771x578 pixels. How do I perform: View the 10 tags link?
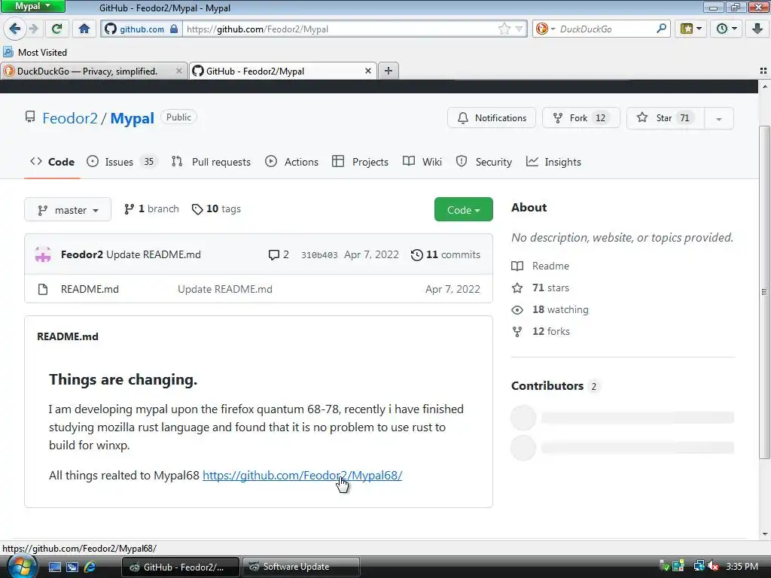(x=216, y=209)
